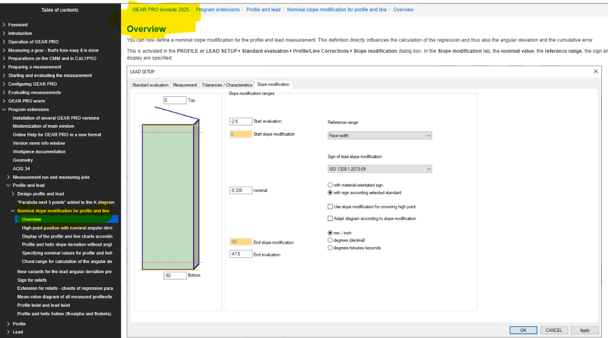608x338 pixels.
Task: Switch to the Measurement tab
Action: [185, 85]
